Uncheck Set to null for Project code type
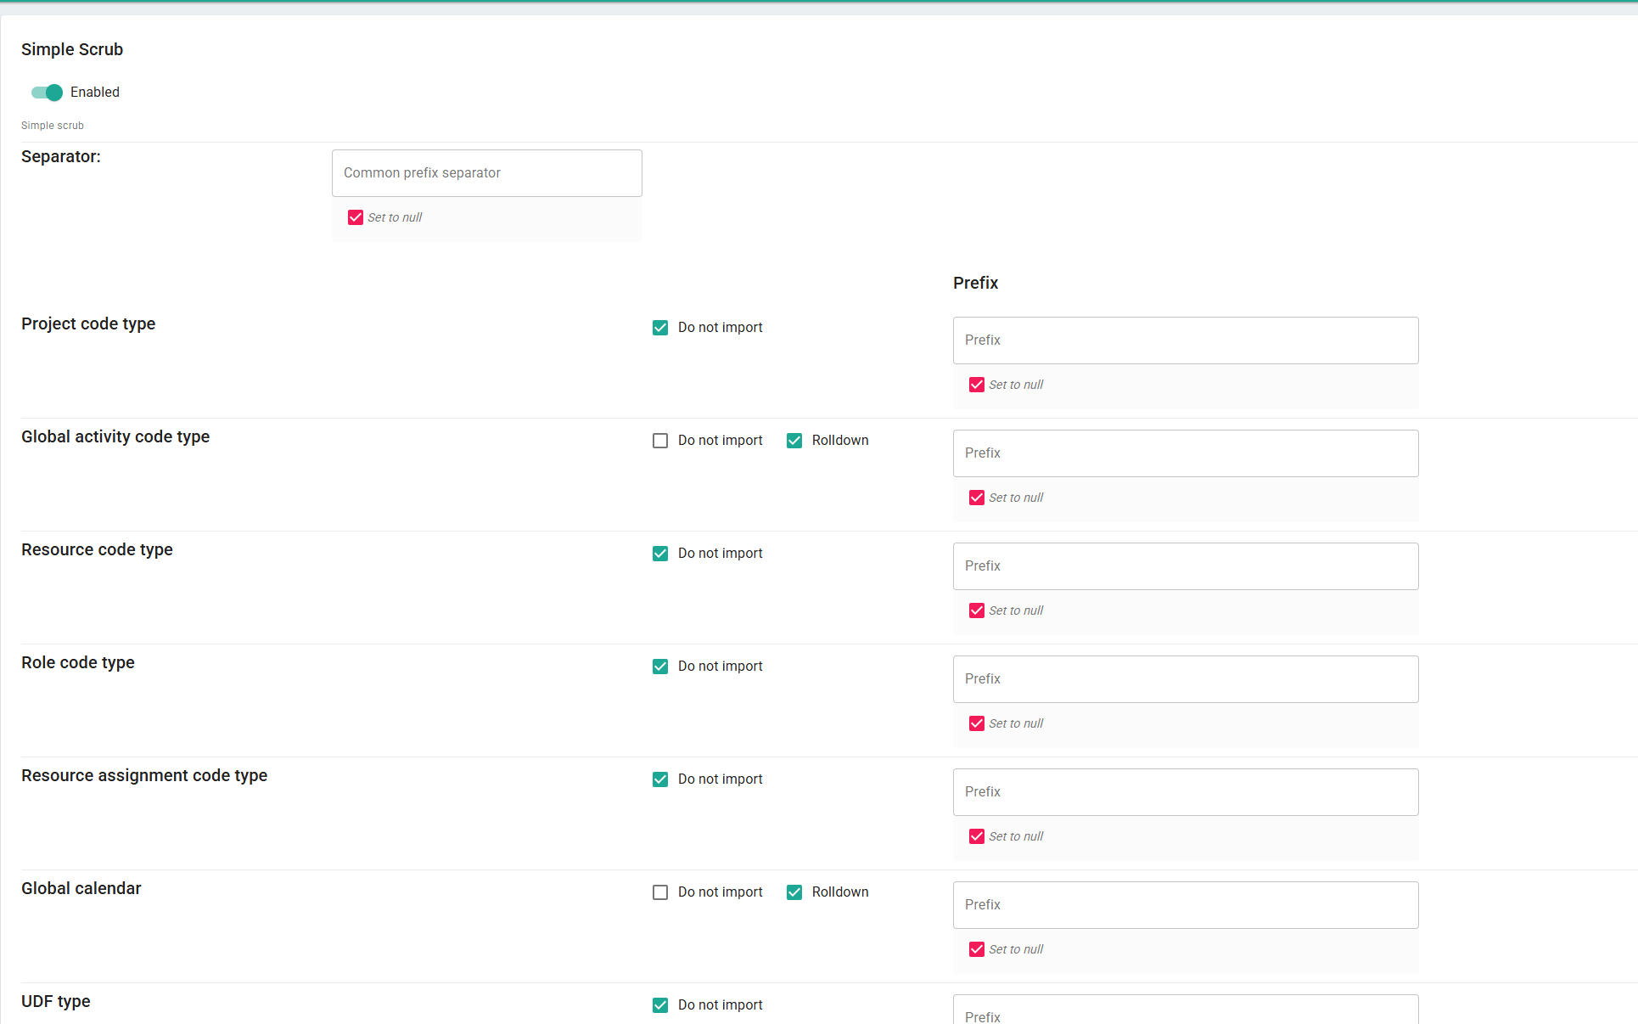Image resolution: width=1638 pixels, height=1024 pixels. pyautogui.click(x=977, y=385)
